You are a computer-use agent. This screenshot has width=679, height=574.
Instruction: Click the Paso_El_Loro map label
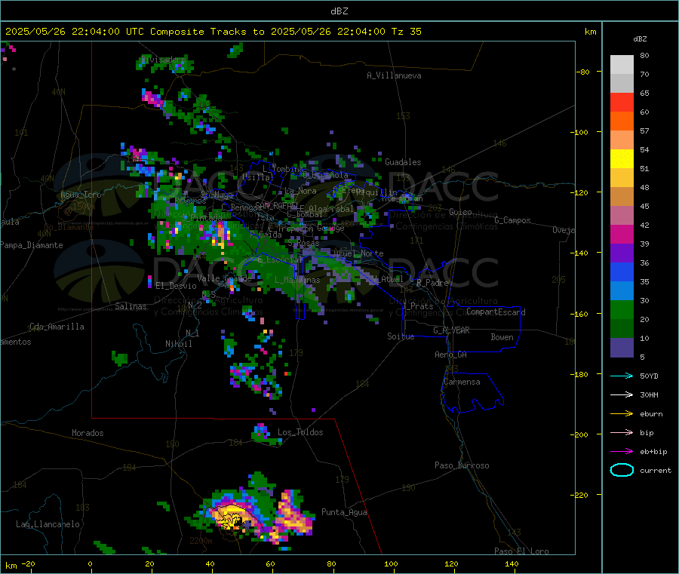pyautogui.click(x=521, y=551)
